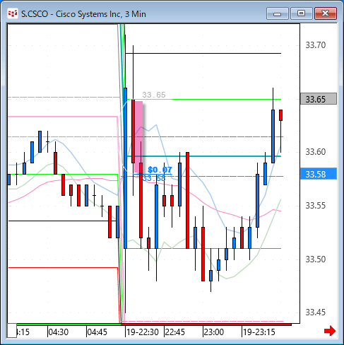Click the blue 33.58 order label inside the chart
The height and width of the screenshot is (345, 344).
154,178
